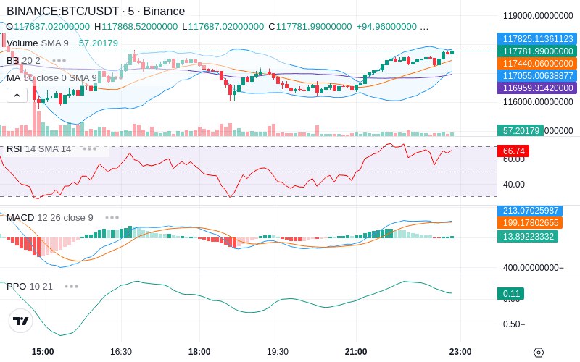
Task: Click the 116000.00000000 price axis label
Action: pyautogui.click(x=538, y=102)
